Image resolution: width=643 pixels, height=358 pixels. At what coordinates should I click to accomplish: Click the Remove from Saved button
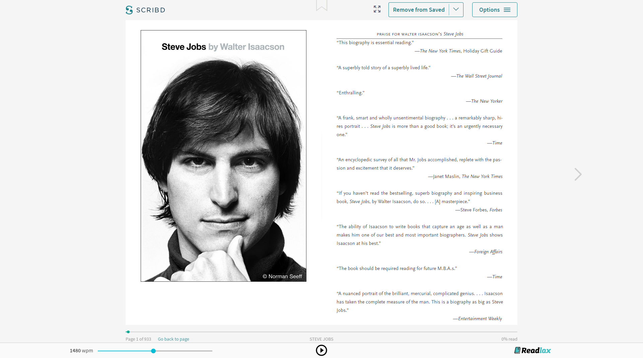pyautogui.click(x=419, y=10)
